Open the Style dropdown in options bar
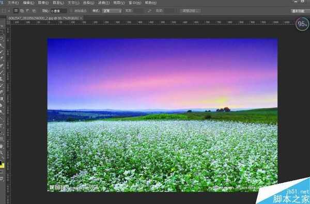This screenshot has height=204, width=310. pyautogui.click(x=112, y=11)
